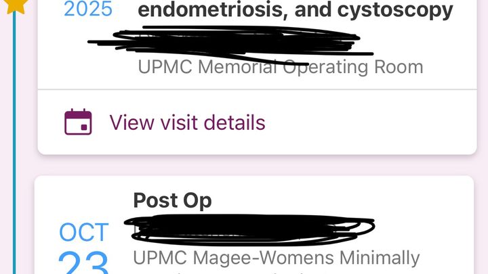Tap the word Minimally in the lower card
Screen dimensions: 488x274
[380, 258]
